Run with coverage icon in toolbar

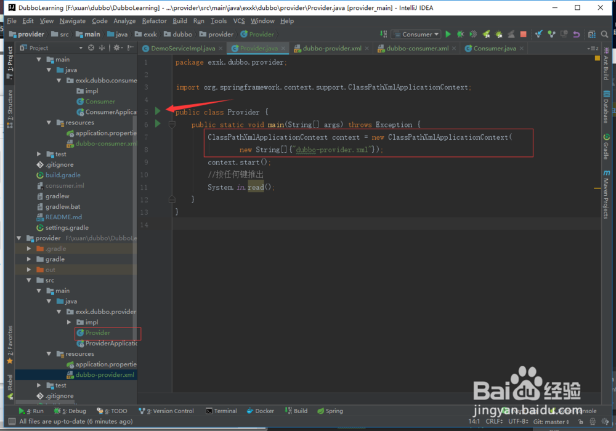(473, 34)
